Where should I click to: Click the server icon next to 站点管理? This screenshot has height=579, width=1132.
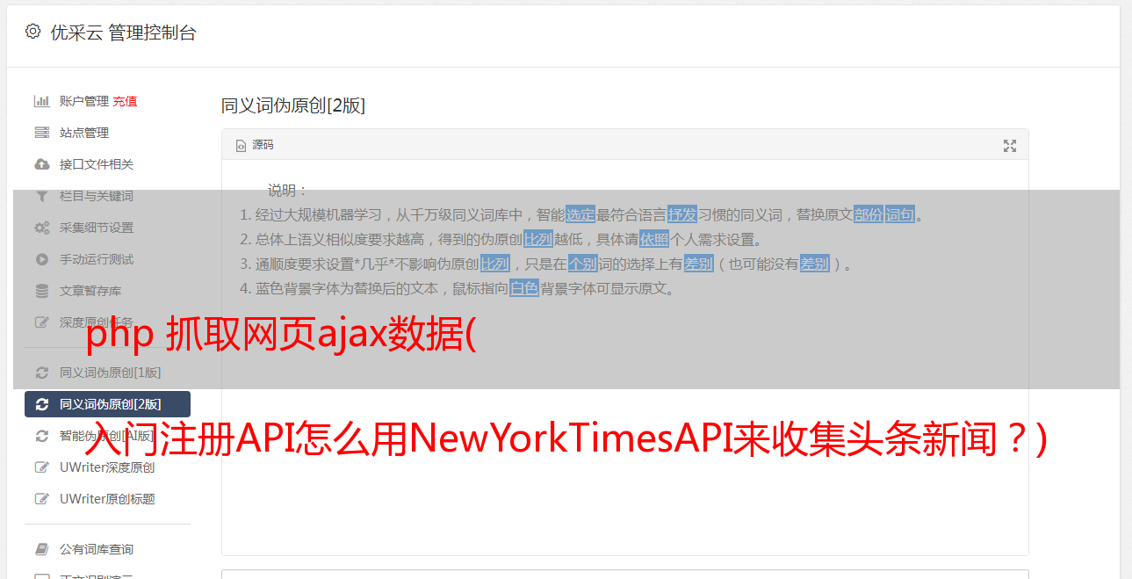[x=41, y=133]
